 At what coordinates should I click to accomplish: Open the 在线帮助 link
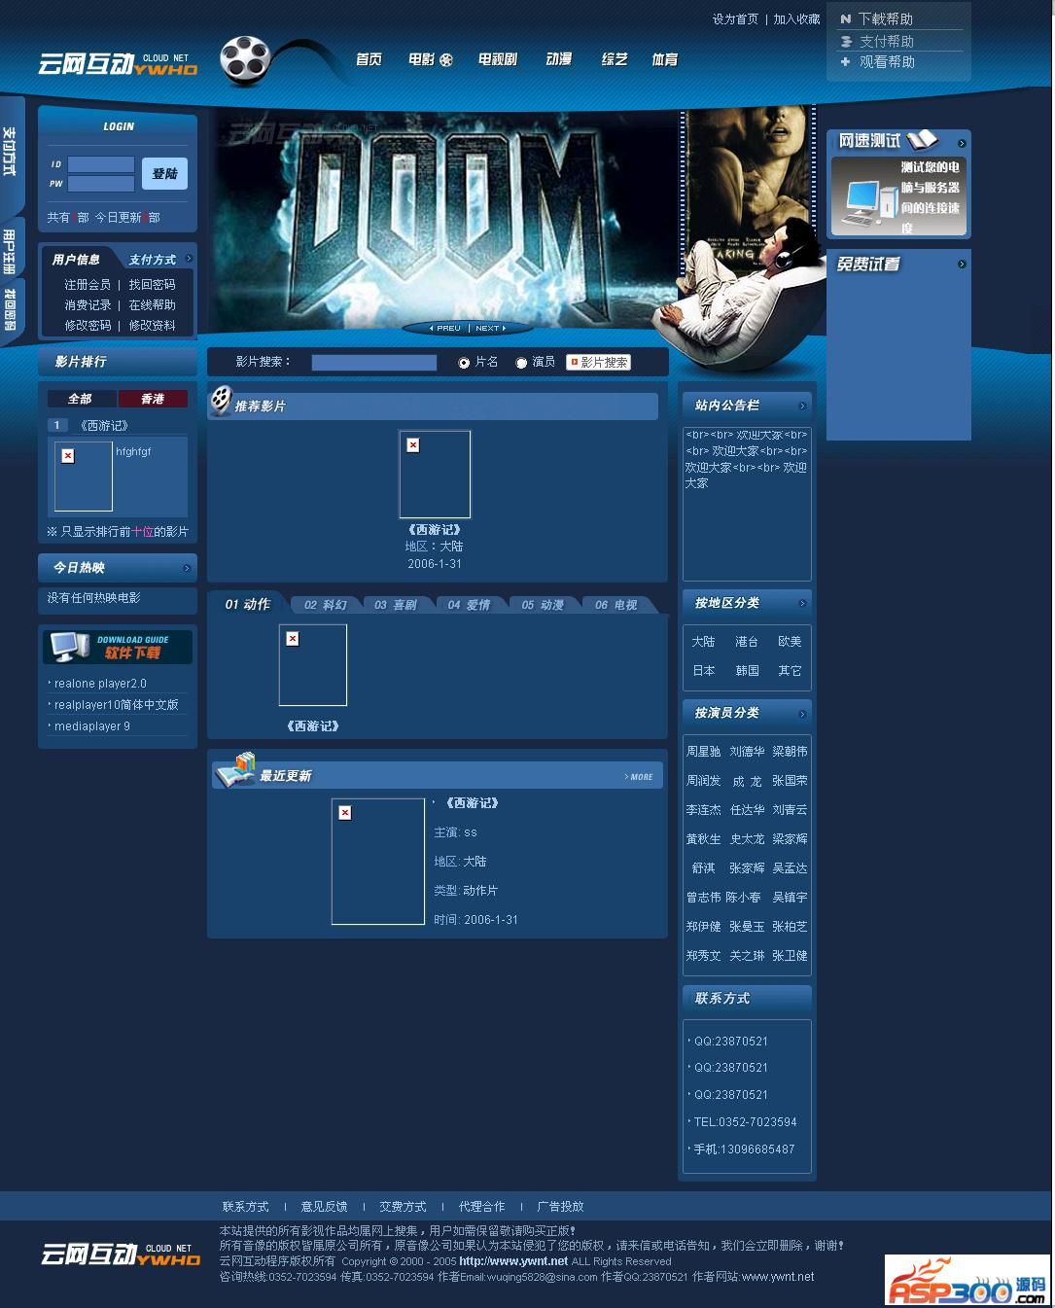pyautogui.click(x=153, y=305)
